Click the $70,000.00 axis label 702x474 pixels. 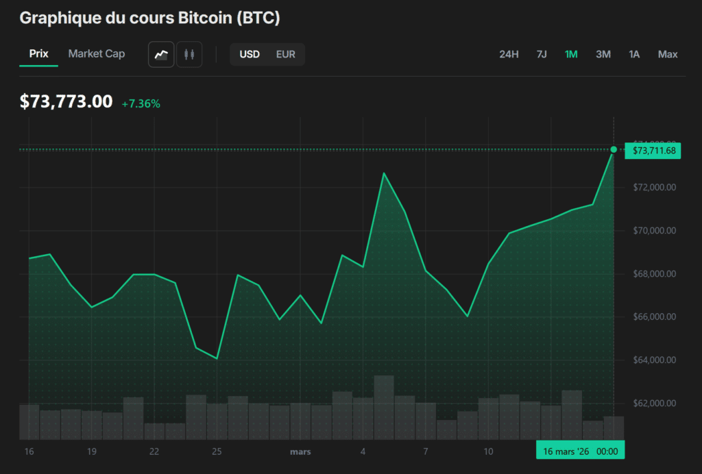tap(655, 231)
